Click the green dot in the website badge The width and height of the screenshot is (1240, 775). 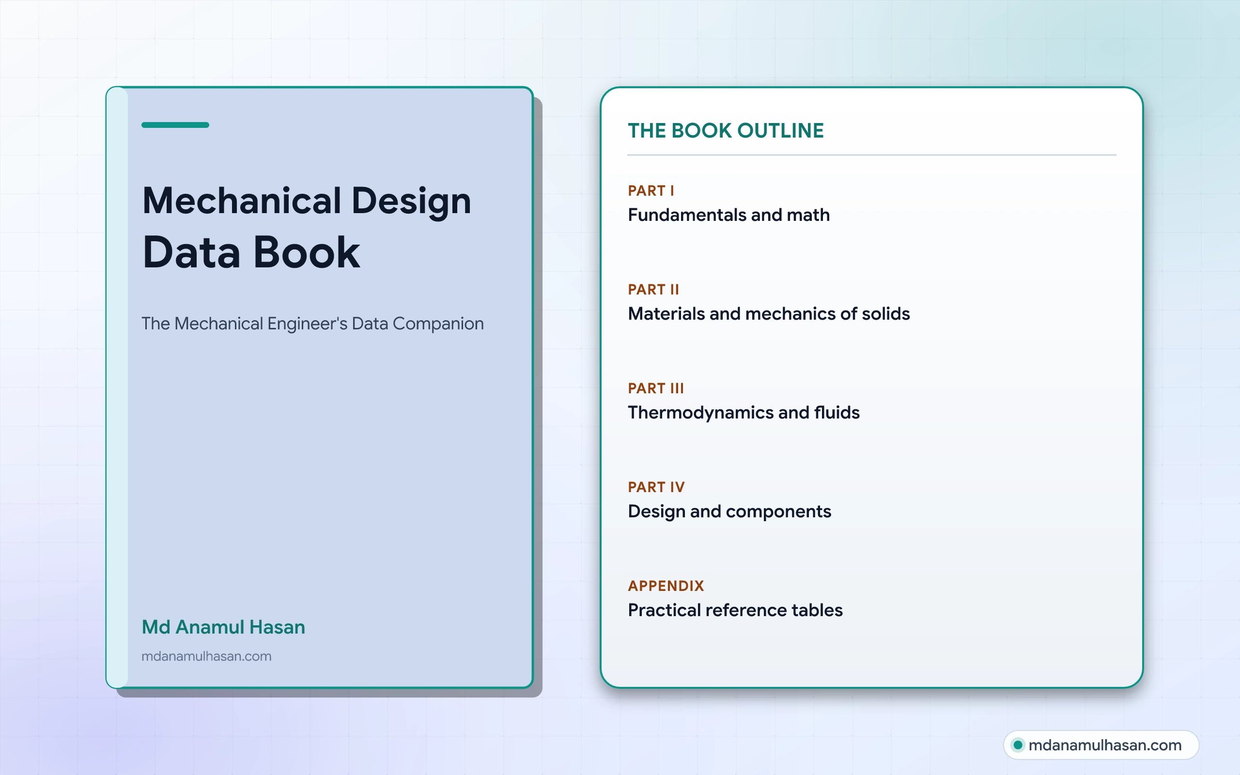pyautogui.click(x=1018, y=745)
